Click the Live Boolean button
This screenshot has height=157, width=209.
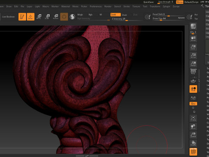click(8, 17)
